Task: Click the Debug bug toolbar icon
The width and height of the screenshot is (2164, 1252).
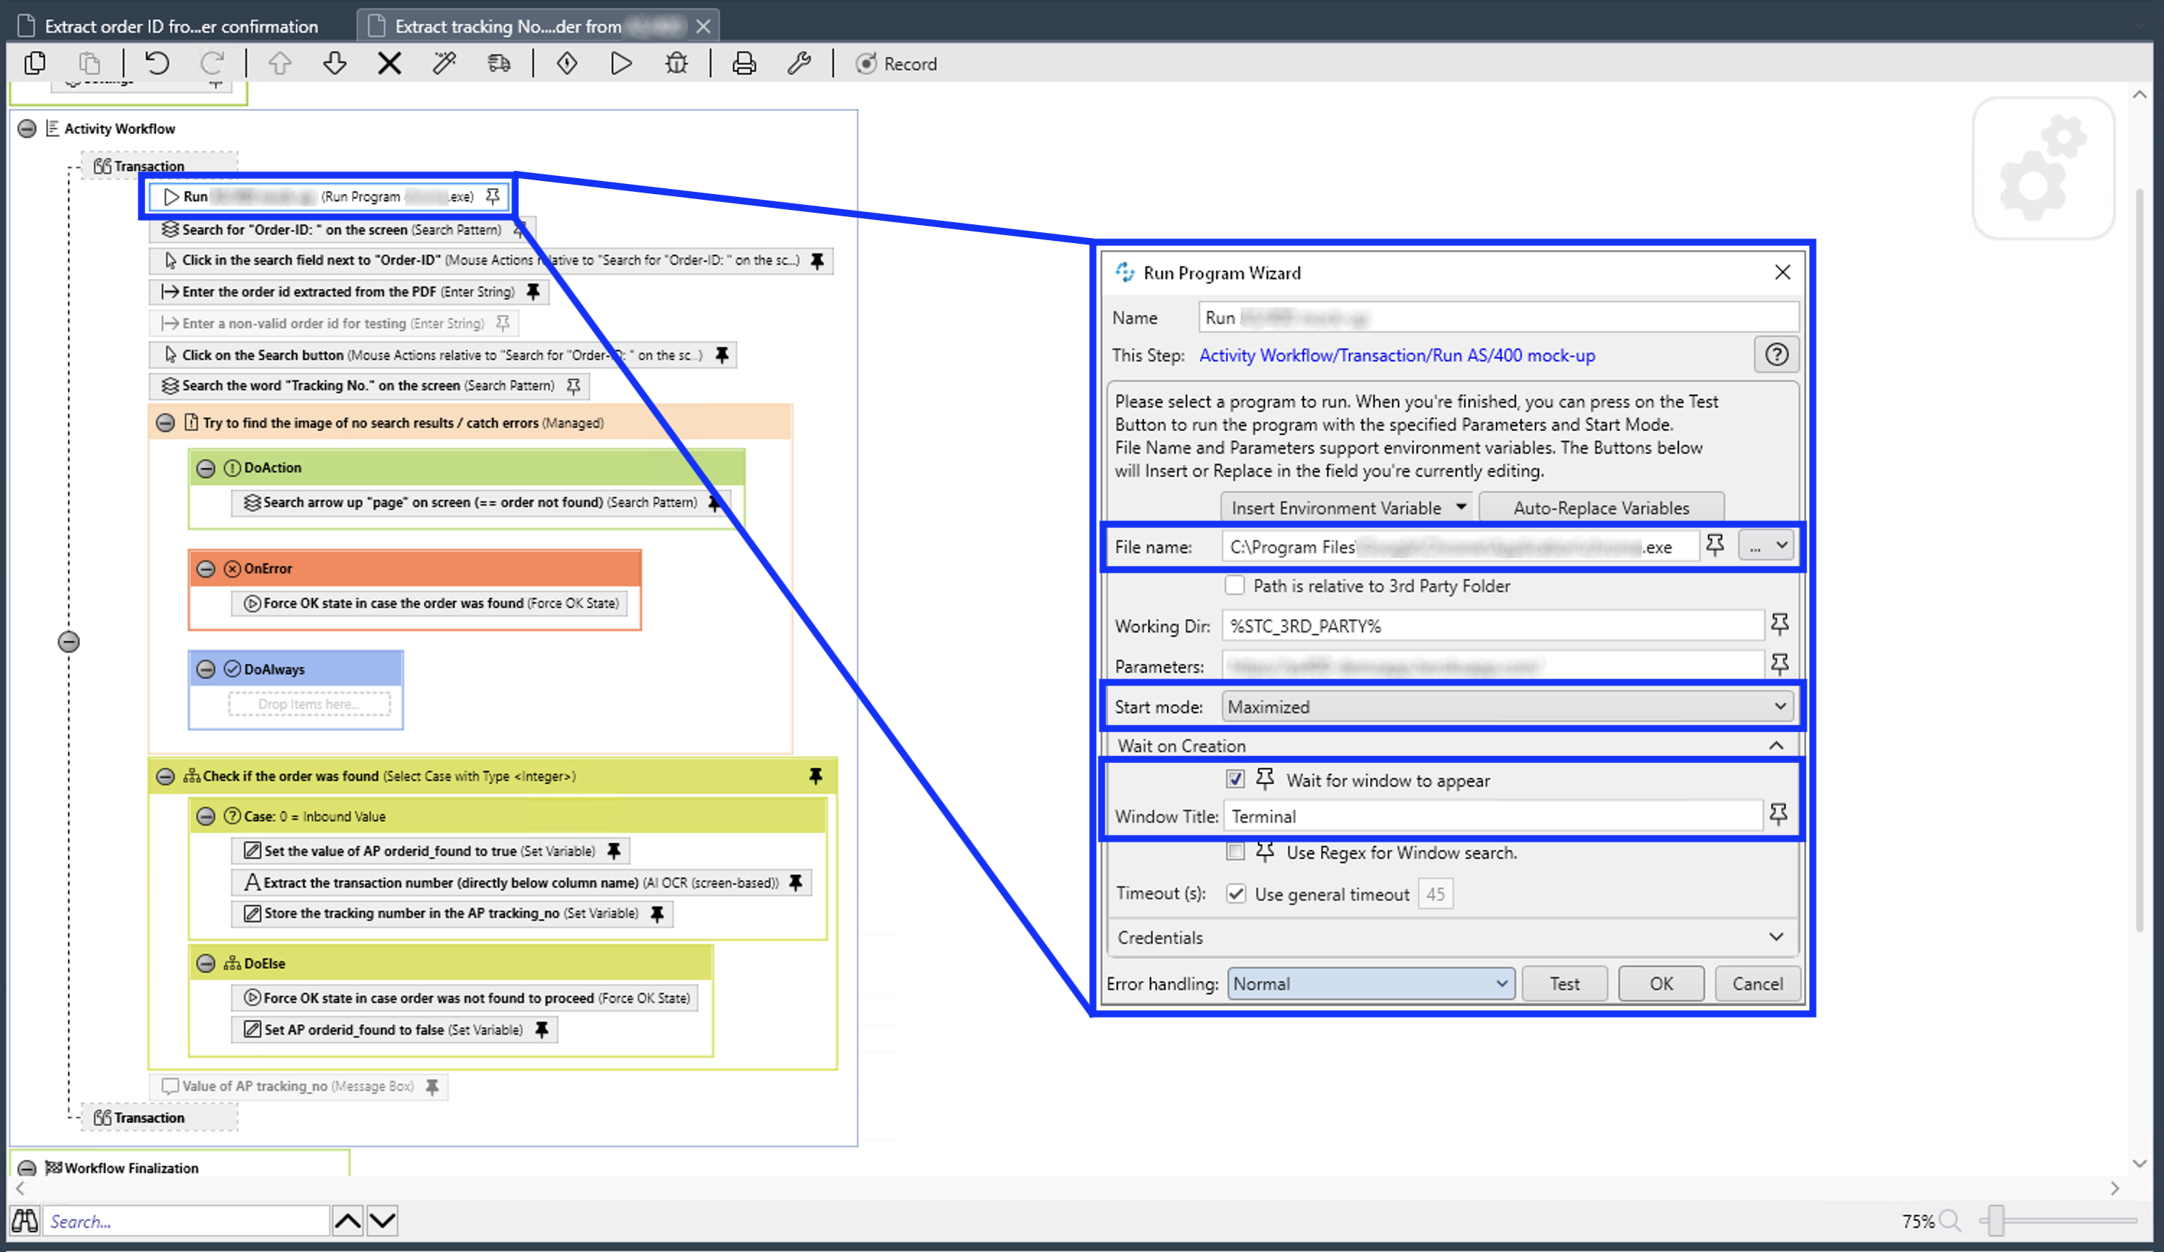Action: tap(677, 63)
